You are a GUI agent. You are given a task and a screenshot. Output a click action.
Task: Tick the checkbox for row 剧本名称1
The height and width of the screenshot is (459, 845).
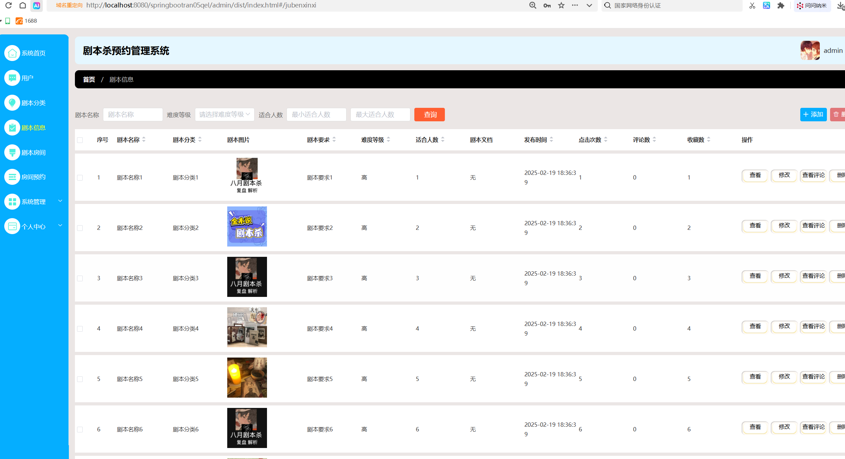coord(80,178)
